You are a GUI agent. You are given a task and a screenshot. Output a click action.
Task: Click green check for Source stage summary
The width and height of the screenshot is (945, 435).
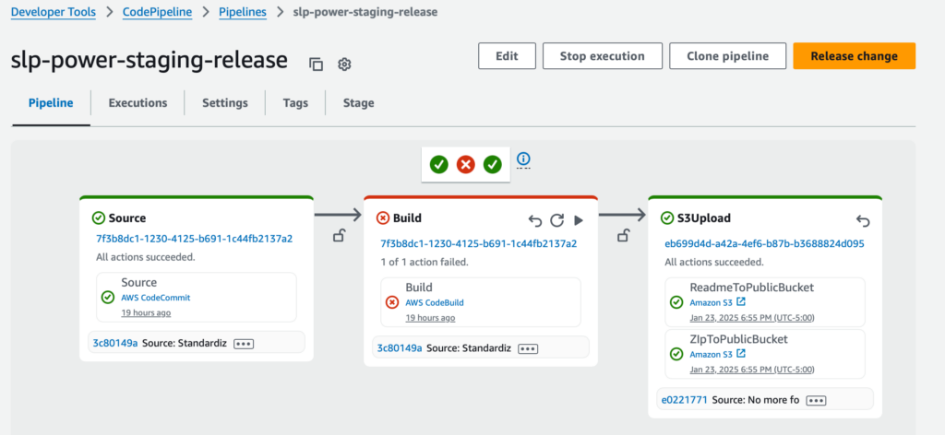438,164
